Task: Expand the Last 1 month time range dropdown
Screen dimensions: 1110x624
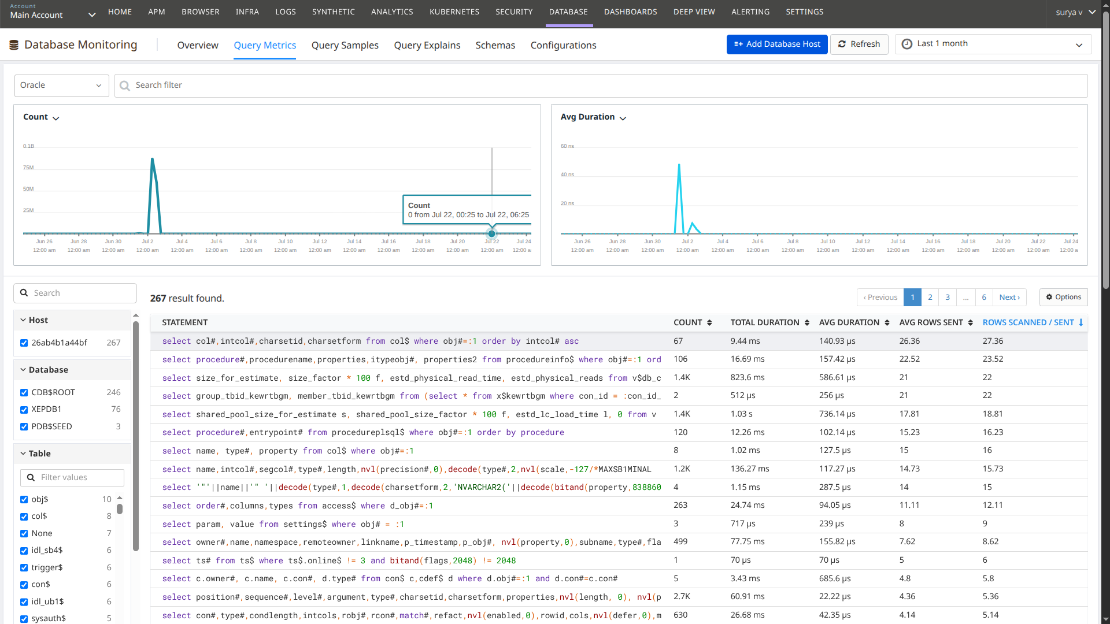Action: 1079,44
